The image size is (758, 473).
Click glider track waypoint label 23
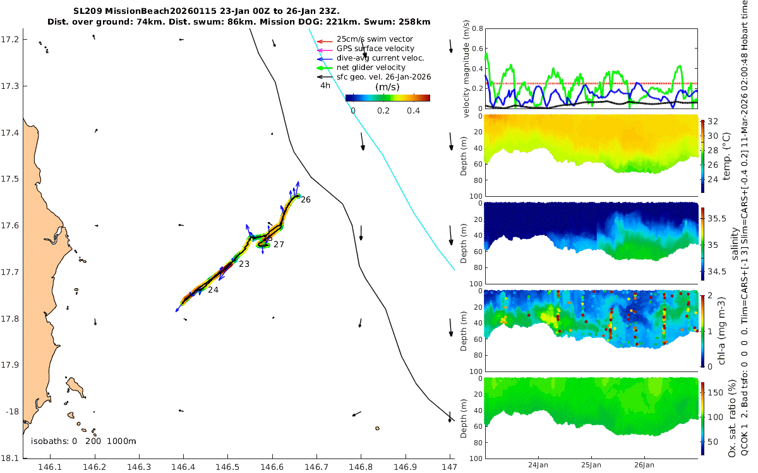[x=244, y=264]
